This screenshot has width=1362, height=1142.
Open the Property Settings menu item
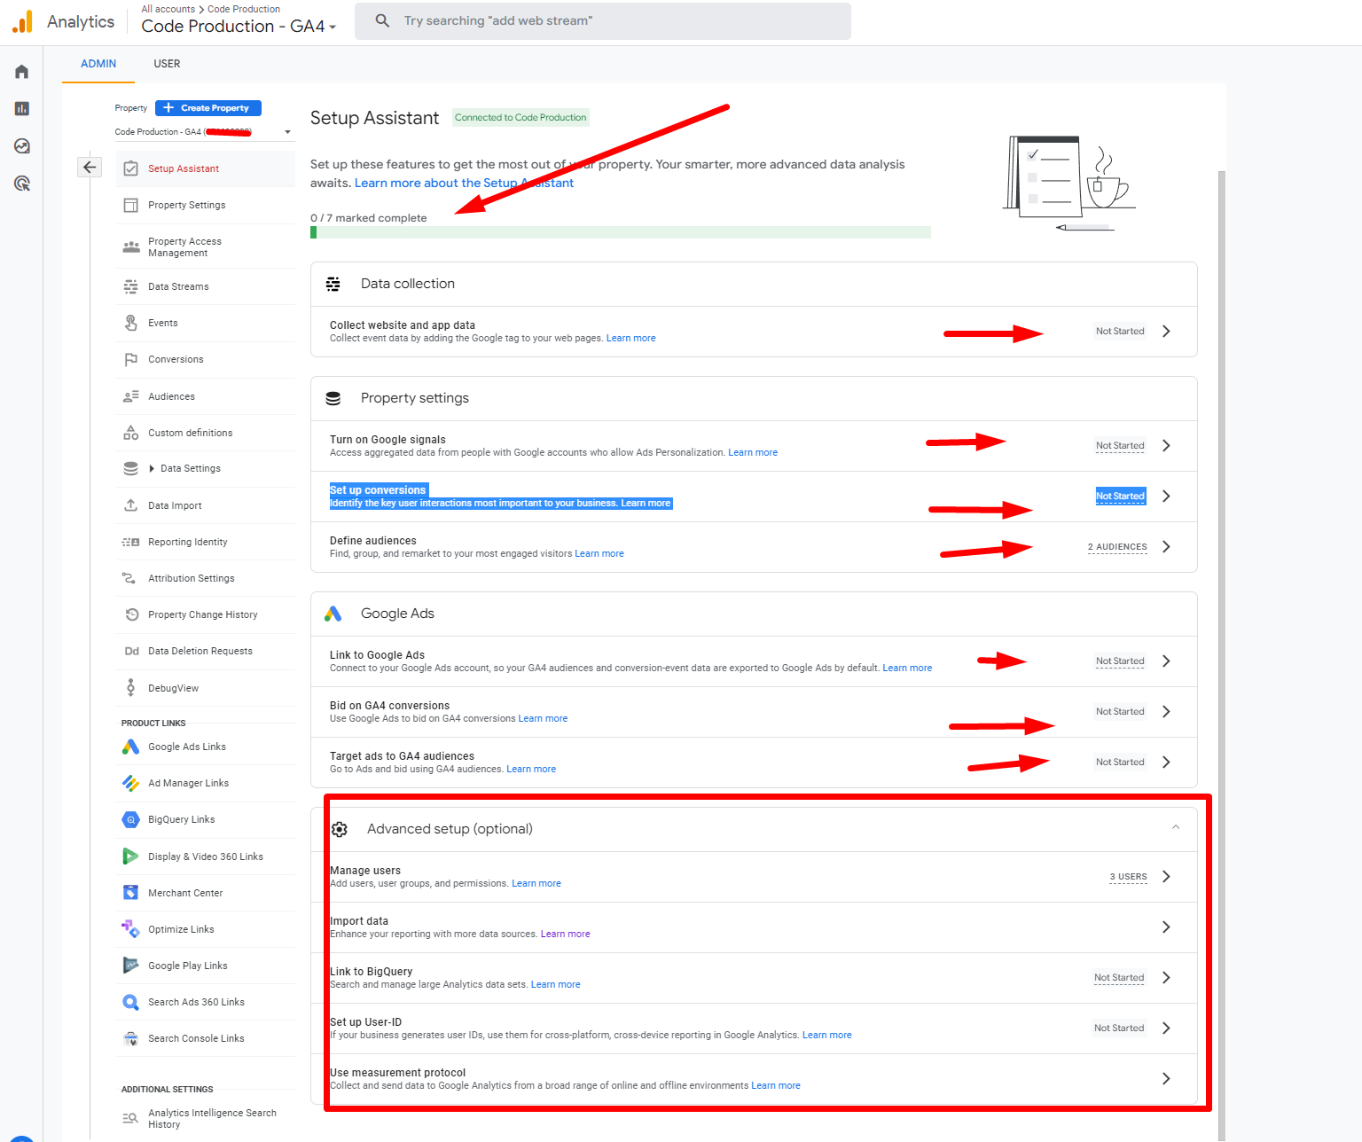187,205
